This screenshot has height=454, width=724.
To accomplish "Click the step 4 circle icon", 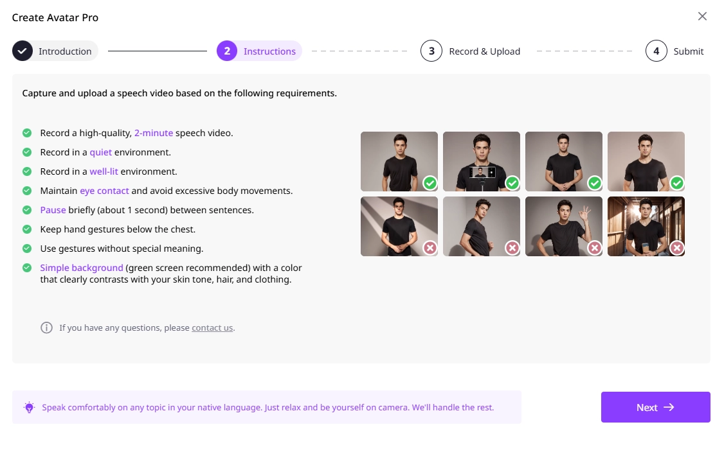I will pos(656,51).
